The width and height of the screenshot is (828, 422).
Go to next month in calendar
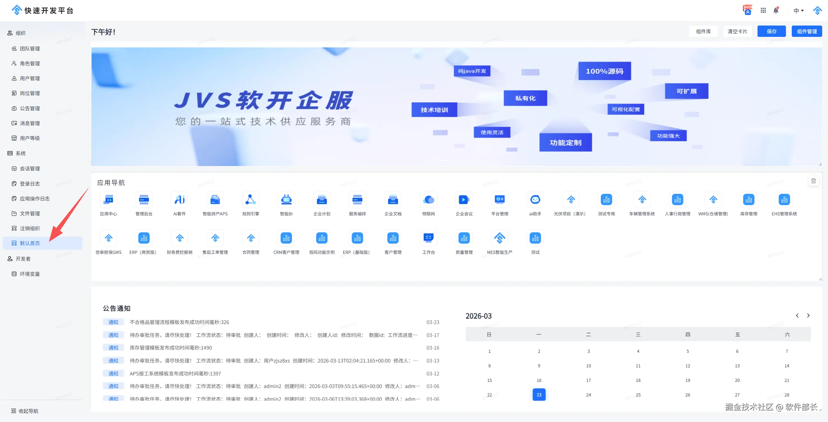pyautogui.click(x=808, y=316)
